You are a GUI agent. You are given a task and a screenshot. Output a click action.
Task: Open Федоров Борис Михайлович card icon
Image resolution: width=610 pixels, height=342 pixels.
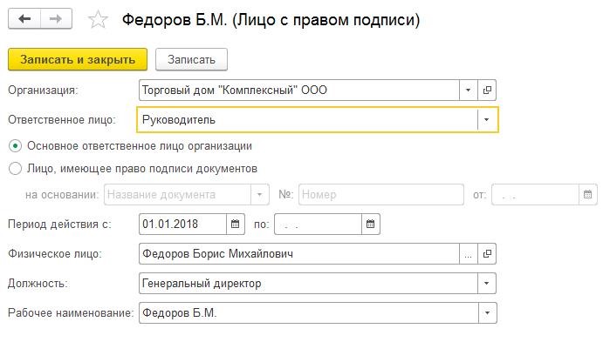pyautogui.click(x=487, y=254)
